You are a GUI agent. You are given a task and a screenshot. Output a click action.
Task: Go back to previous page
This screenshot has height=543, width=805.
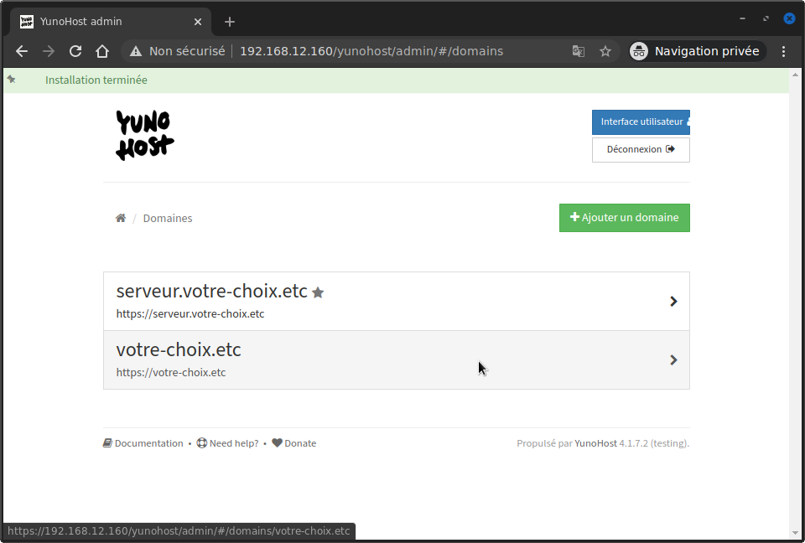[22, 51]
